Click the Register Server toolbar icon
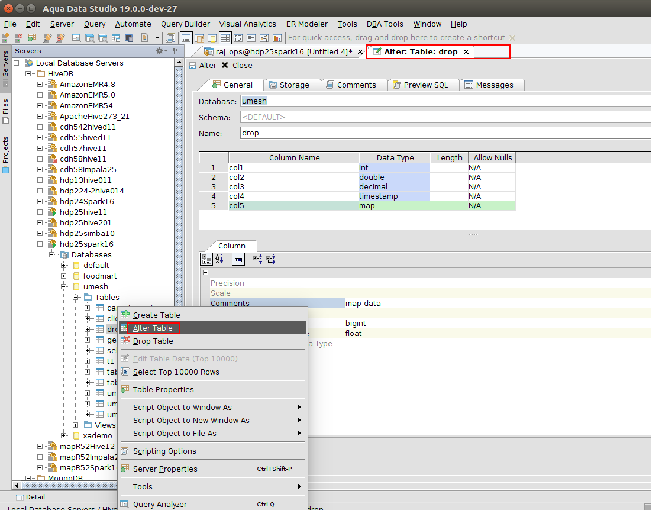Viewport: 662px width, 510px height. 5,38
